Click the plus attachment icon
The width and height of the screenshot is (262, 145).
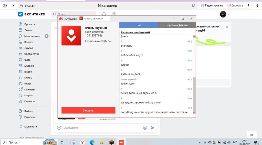tap(59, 128)
